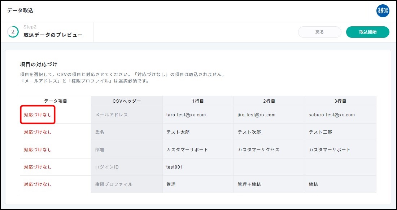
Task: Click the 取込データのプレビュー step label
Action: (x=53, y=35)
